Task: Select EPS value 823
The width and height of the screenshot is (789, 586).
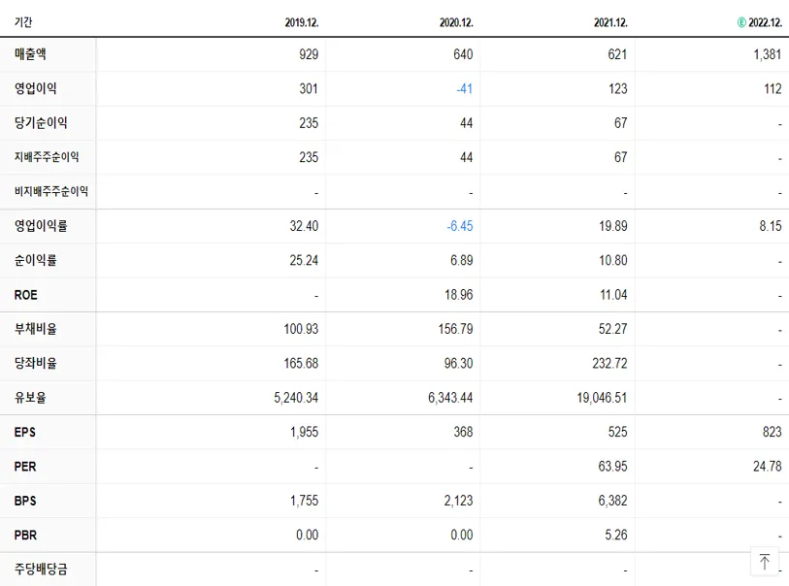Action: click(772, 432)
